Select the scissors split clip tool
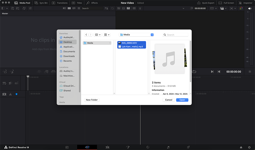Viewport: 255px width, 150px height. 10,94
